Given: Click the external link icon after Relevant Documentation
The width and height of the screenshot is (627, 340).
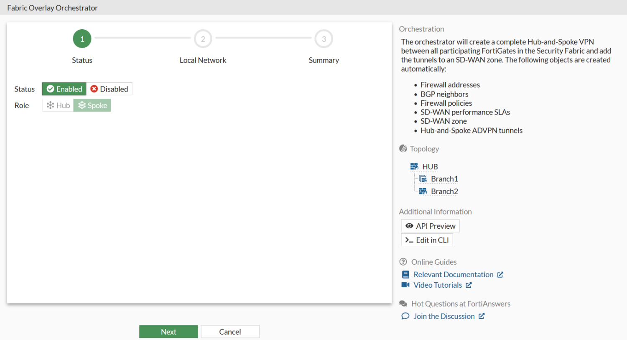Looking at the screenshot, I should tap(501, 274).
